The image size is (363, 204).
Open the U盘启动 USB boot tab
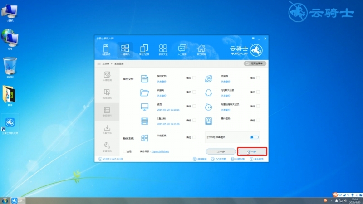(x=106, y=50)
